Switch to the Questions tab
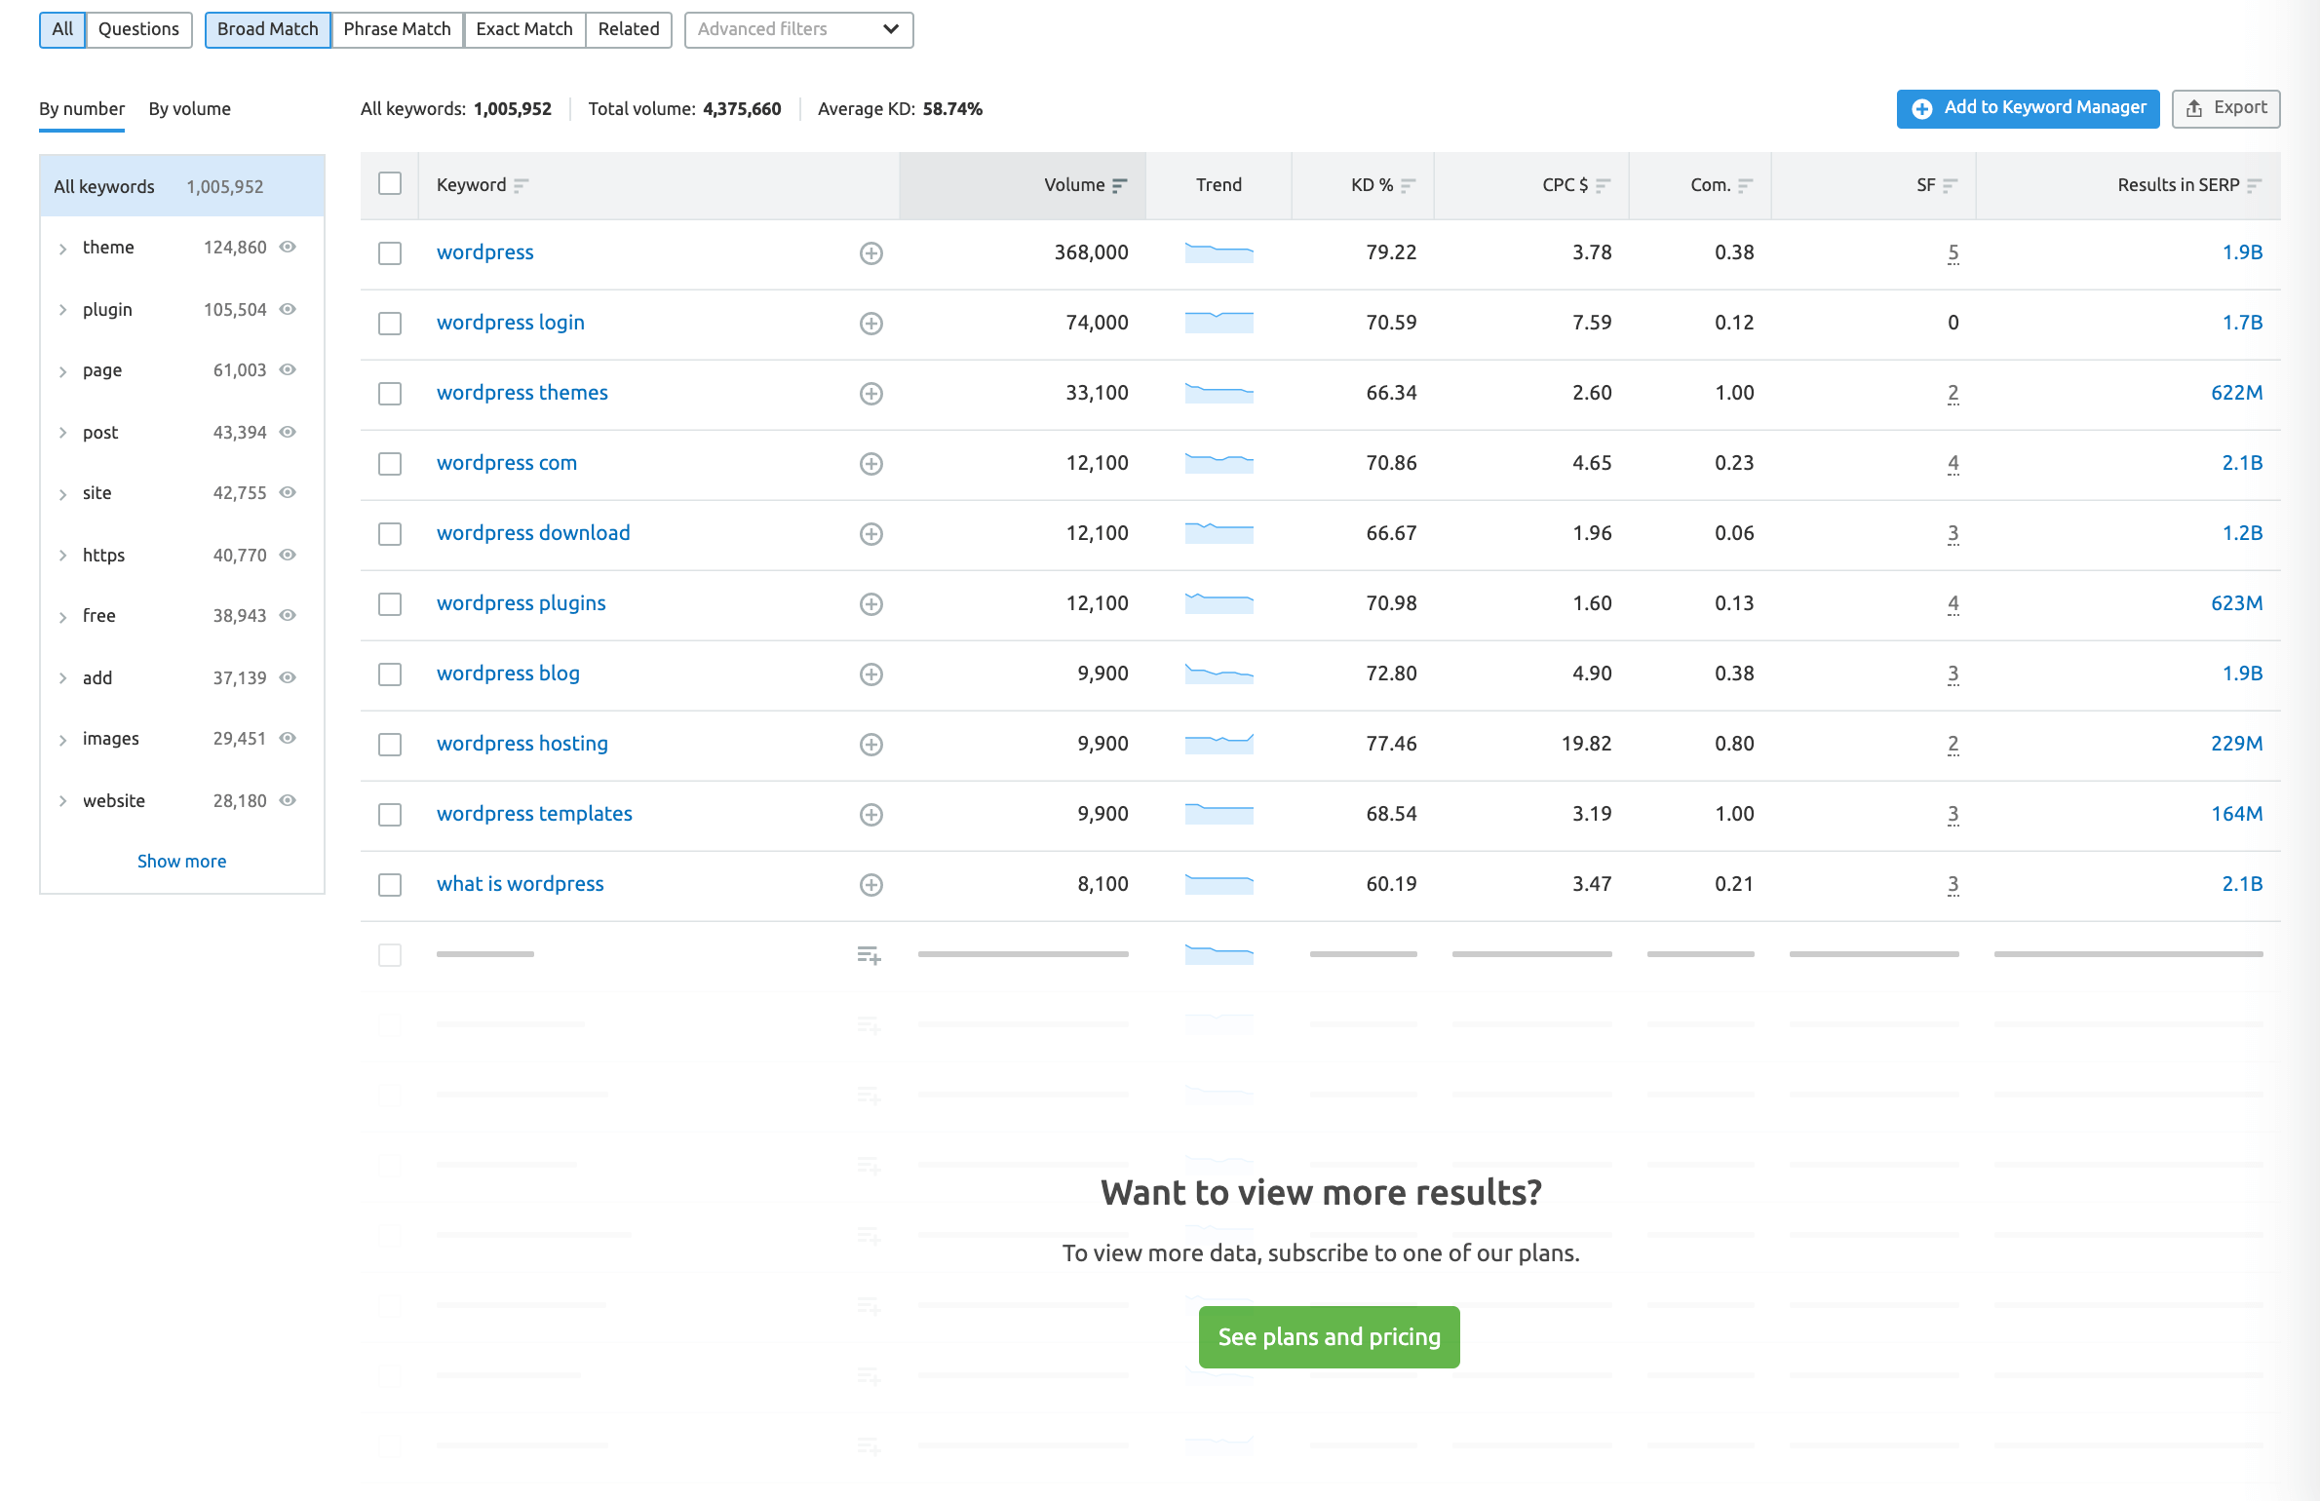 point(138,28)
